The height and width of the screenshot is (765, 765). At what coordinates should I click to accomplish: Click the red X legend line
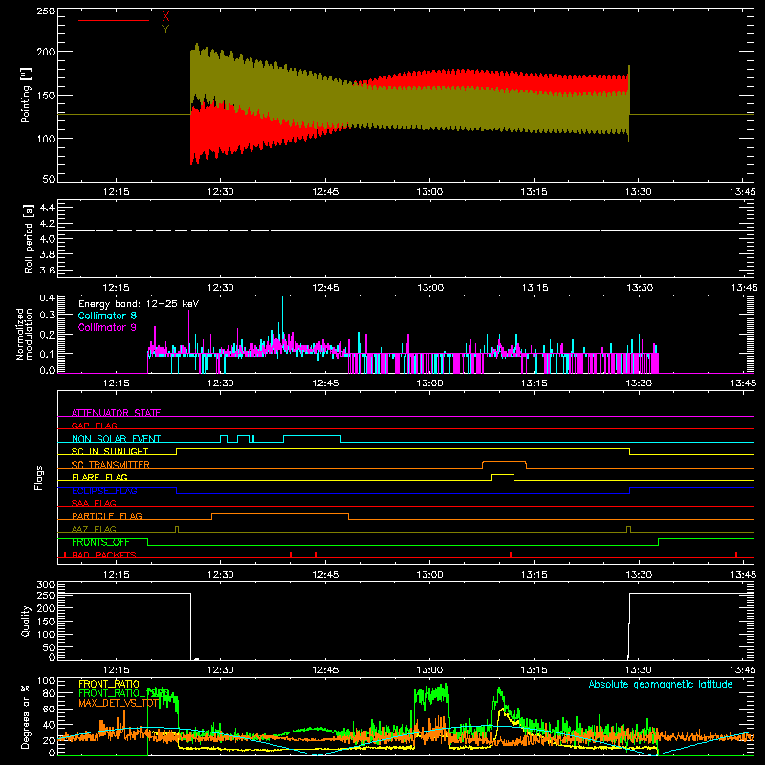click(114, 20)
